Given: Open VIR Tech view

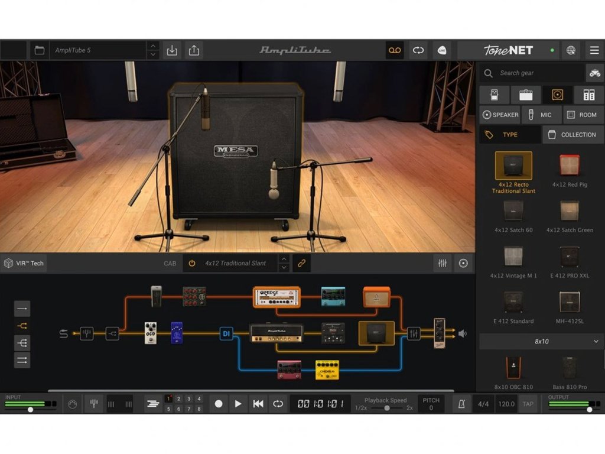Looking at the screenshot, I should click(x=24, y=263).
